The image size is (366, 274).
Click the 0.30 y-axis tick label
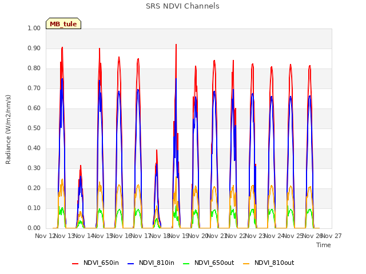pyautogui.click(x=34, y=168)
